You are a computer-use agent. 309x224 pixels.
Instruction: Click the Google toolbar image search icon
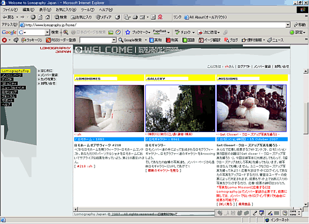[111, 32]
